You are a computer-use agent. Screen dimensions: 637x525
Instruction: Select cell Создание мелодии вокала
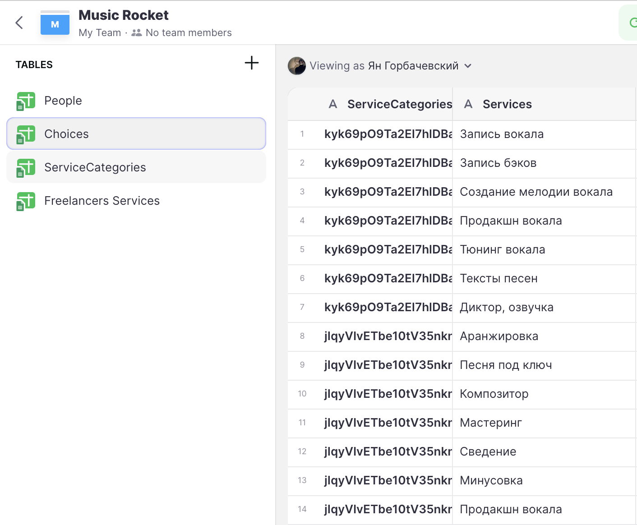pos(544,192)
